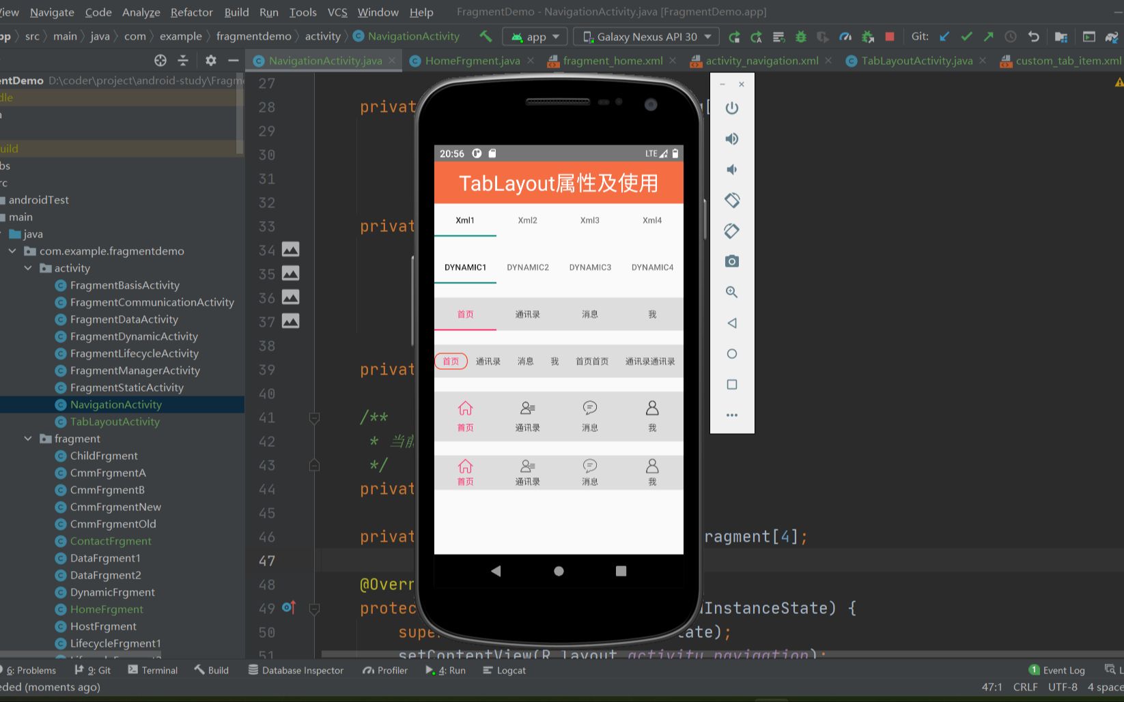Collapse the fragment package in project tree
The image size is (1124, 702).
coord(28,439)
